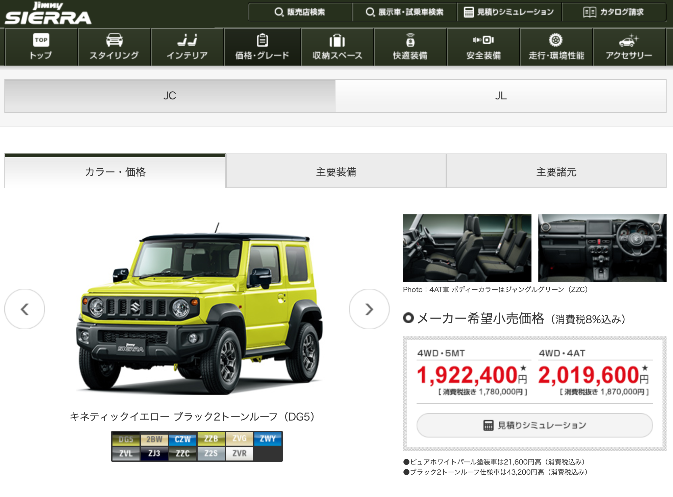Open header 見積りシミュレーション calculator link
The width and height of the screenshot is (673, 497).
[x=509, y=12]
